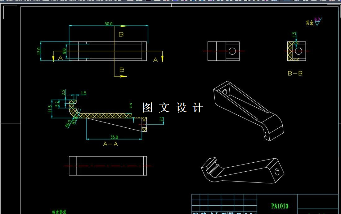
Task: Click the 技术要求 technical requirements heading
Action: (59, 212)
